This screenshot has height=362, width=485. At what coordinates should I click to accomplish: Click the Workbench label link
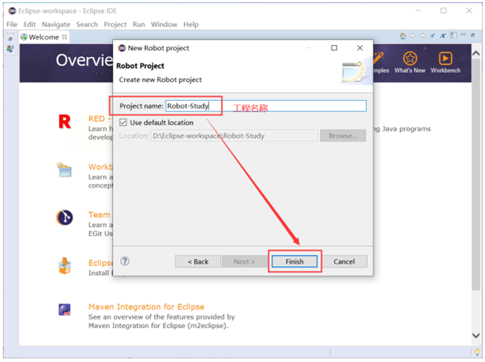tap(445, 70)
